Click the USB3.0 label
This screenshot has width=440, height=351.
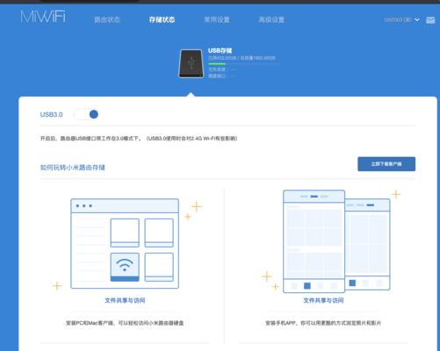point(51,114)
